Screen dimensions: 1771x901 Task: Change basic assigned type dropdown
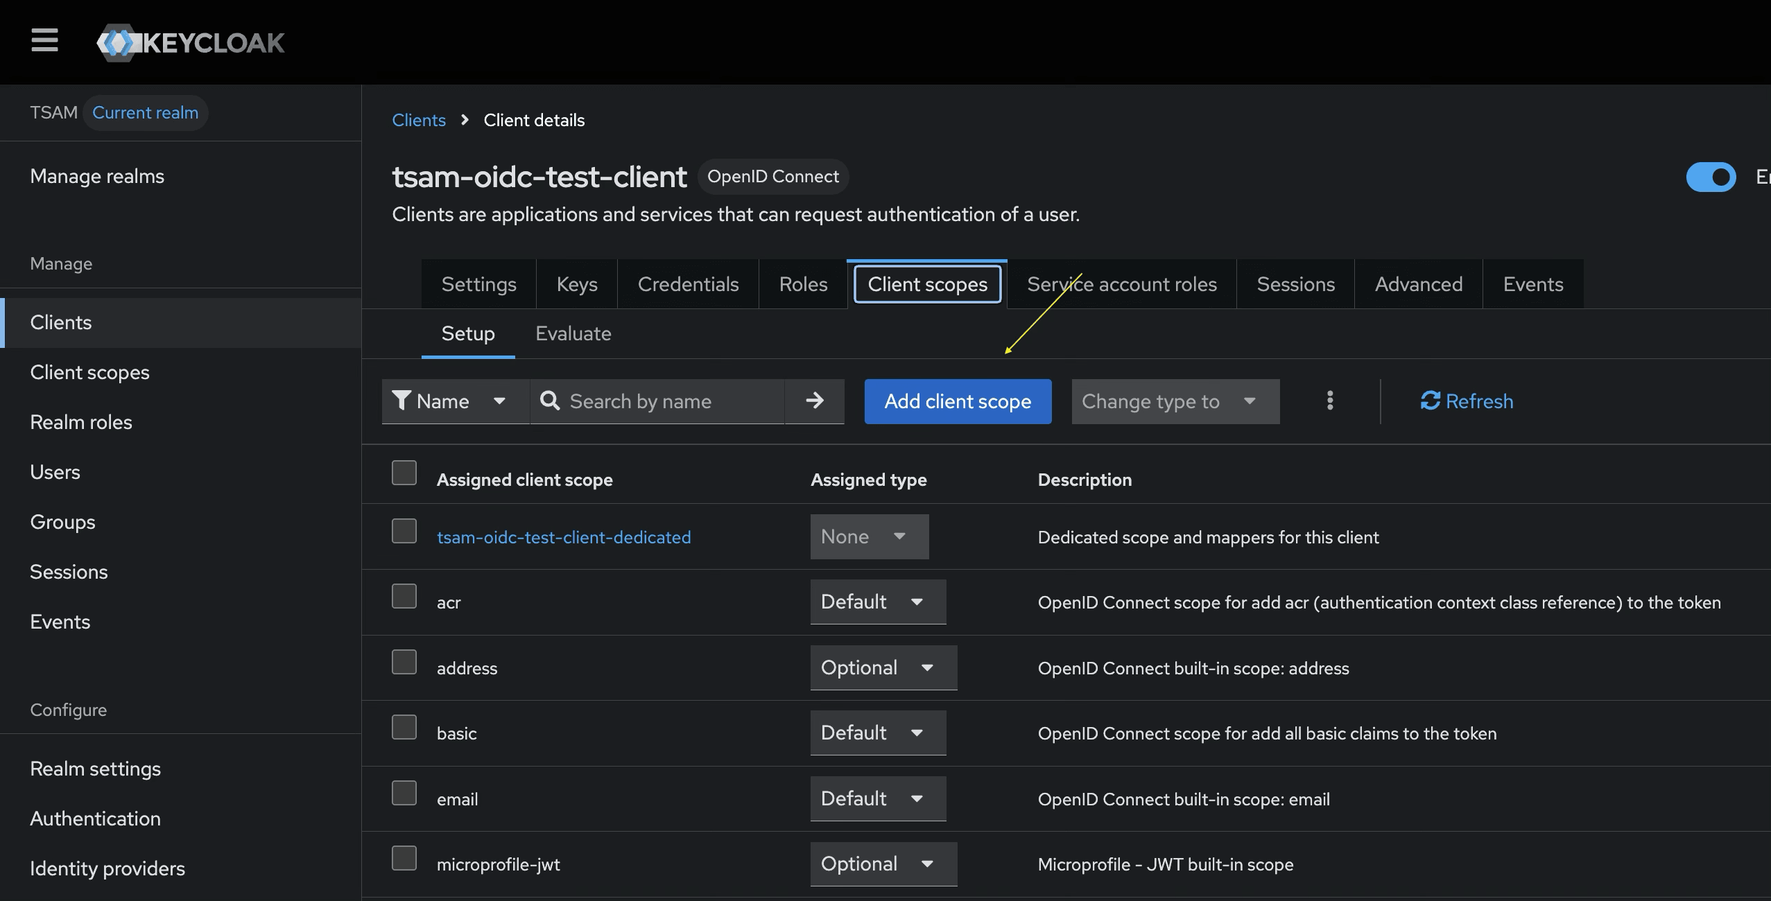pyautogui.click(x=878, y=733)
